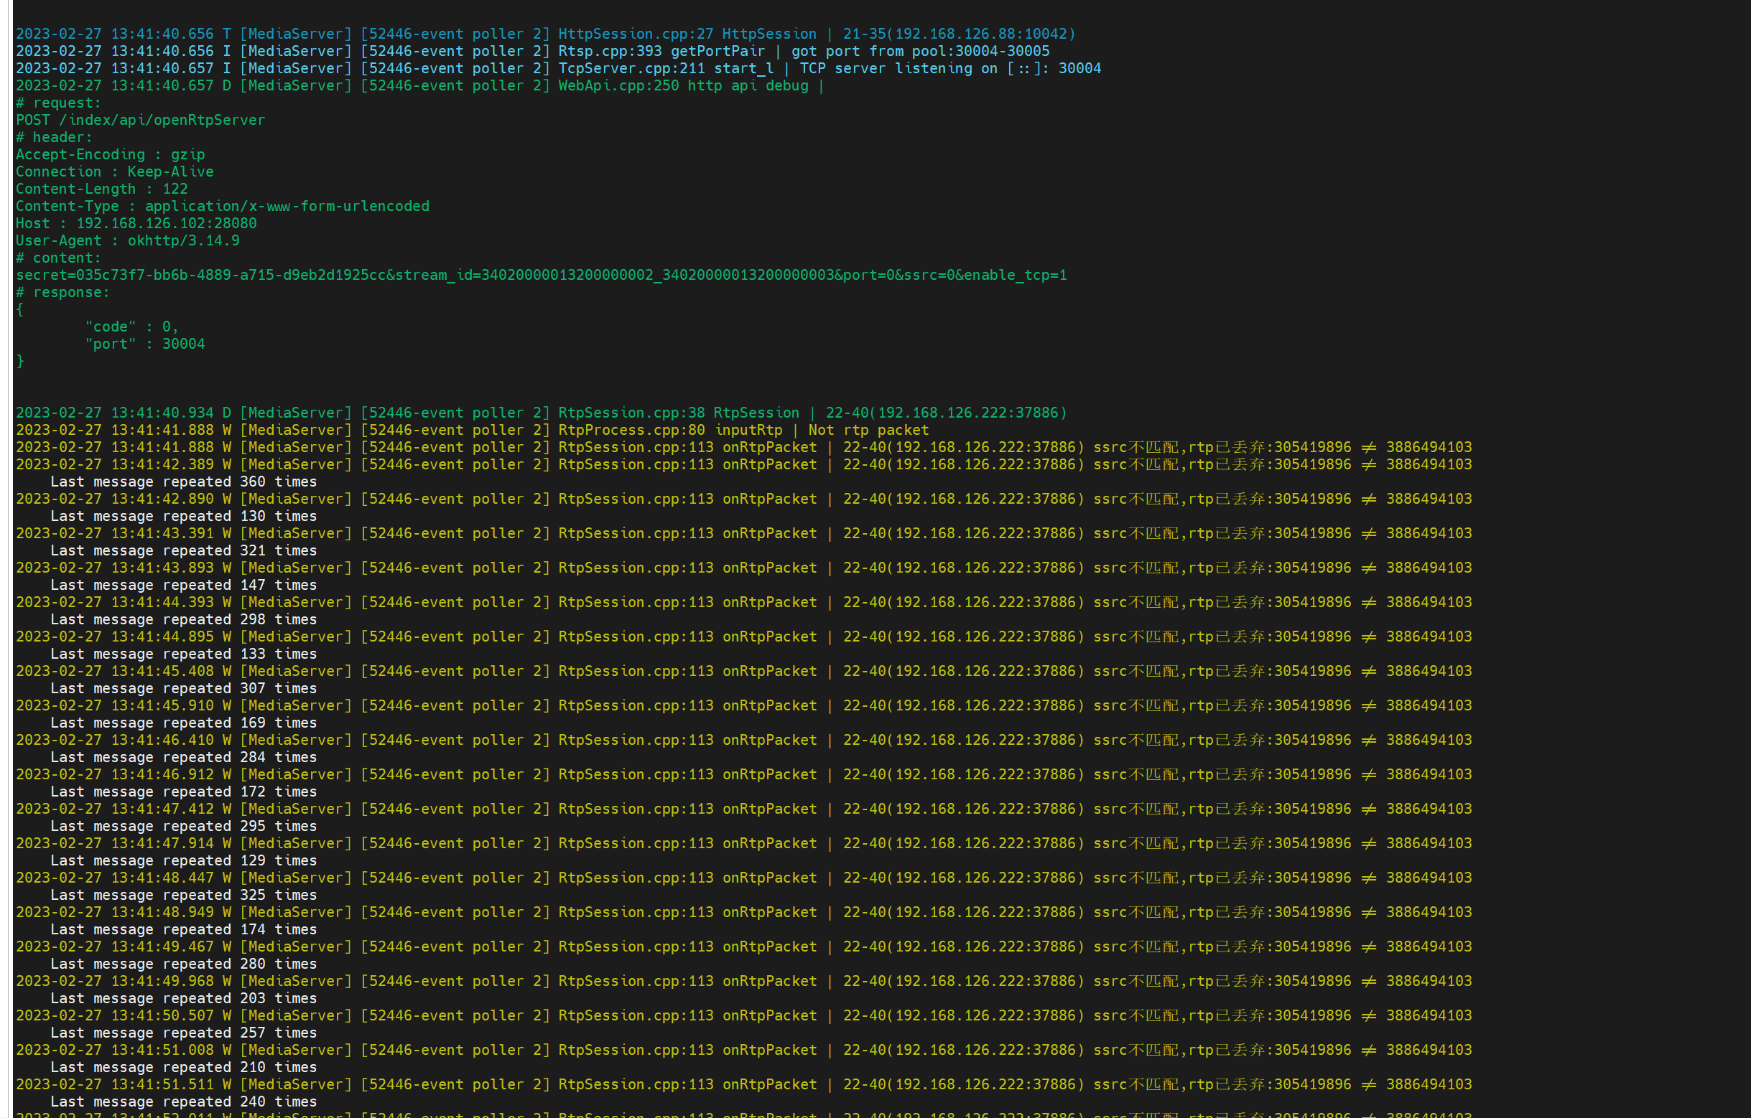Click the Accept-Encoding gzip header line
This screenshot has width=1751, height=1118.
(110, 154)
